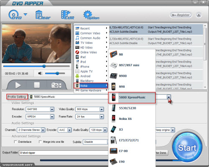Select the Nokia category
Screen dimensions: 209x167
click(x=91, y=86)
